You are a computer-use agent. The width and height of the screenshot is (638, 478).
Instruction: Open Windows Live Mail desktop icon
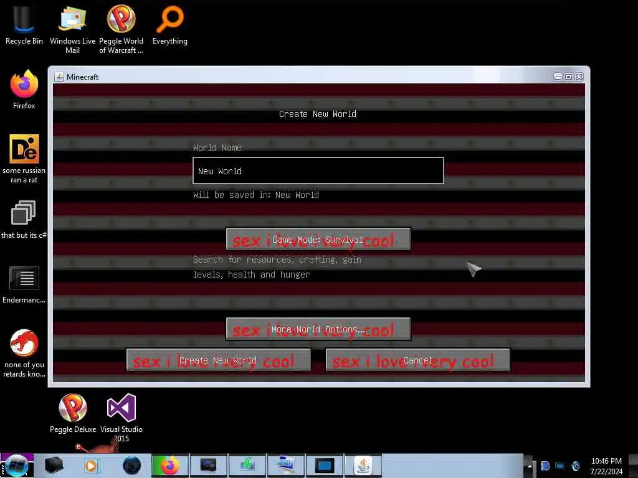72,29
